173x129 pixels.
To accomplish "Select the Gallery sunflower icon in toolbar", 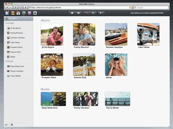I will tap(24, 13).
